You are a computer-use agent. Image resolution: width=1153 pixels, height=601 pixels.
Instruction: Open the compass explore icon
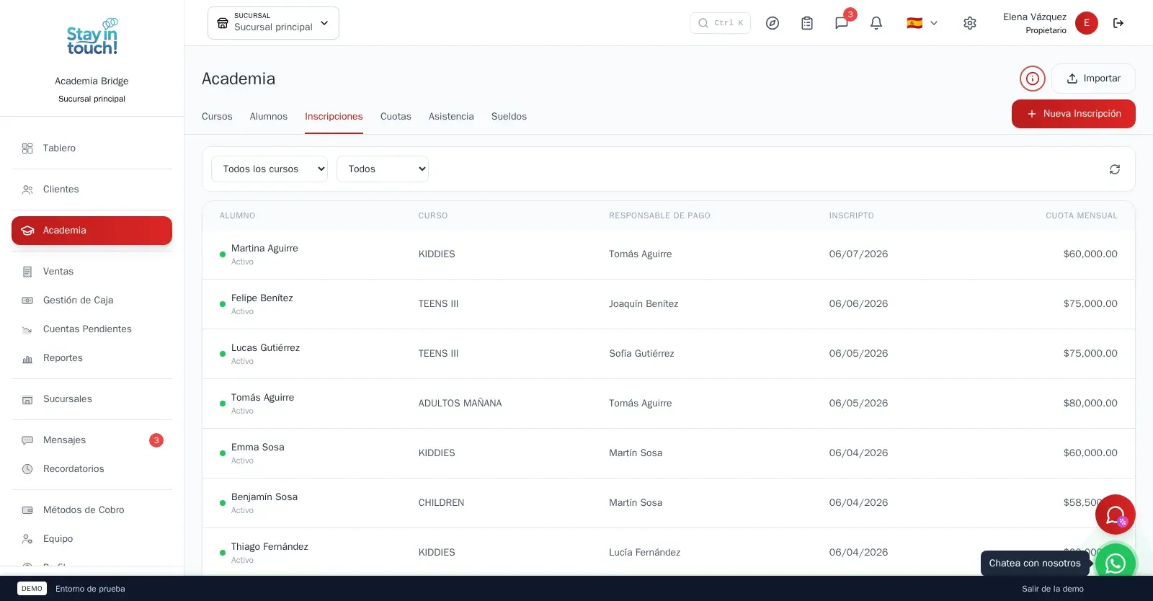(x=773, y=23)
